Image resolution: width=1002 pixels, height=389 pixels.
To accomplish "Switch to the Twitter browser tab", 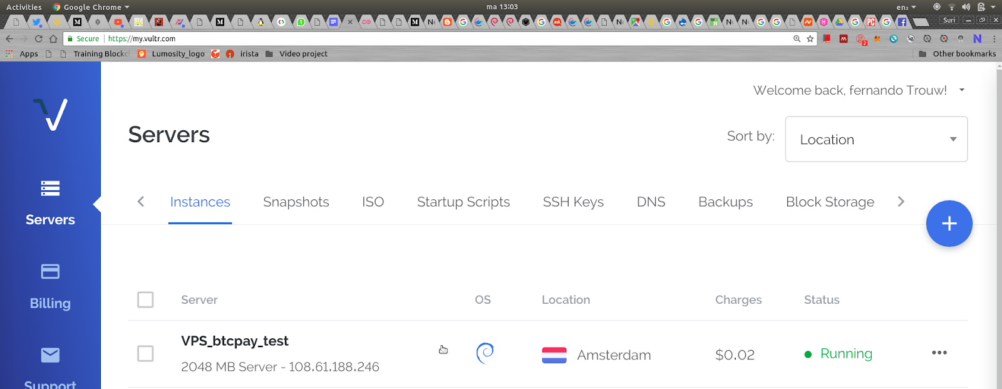I will 36,22.
